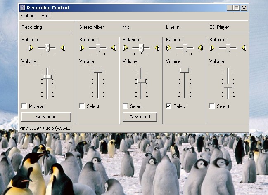This screenshot has width=268, height=195.
Task: Click the Recording Control title bar icon
Action: tap(23, 8)
